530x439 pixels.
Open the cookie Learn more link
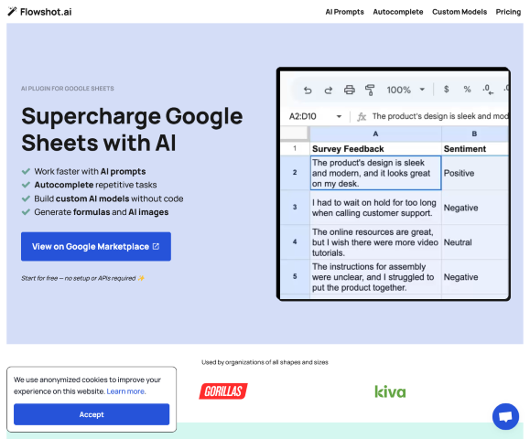[126, 391]
